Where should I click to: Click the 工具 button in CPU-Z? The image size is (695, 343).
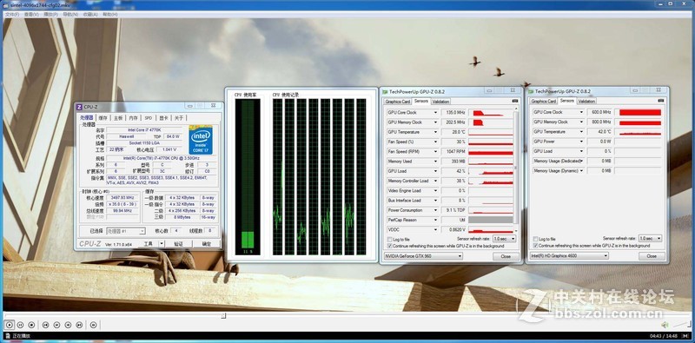[148, 244]
